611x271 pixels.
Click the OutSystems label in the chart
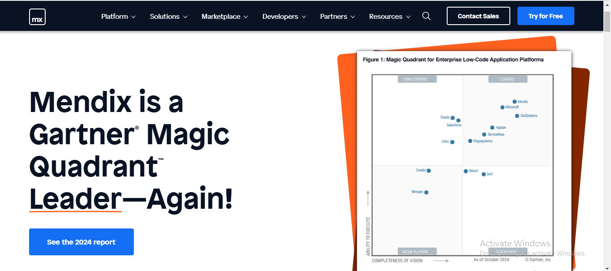[x=529, y=116]
